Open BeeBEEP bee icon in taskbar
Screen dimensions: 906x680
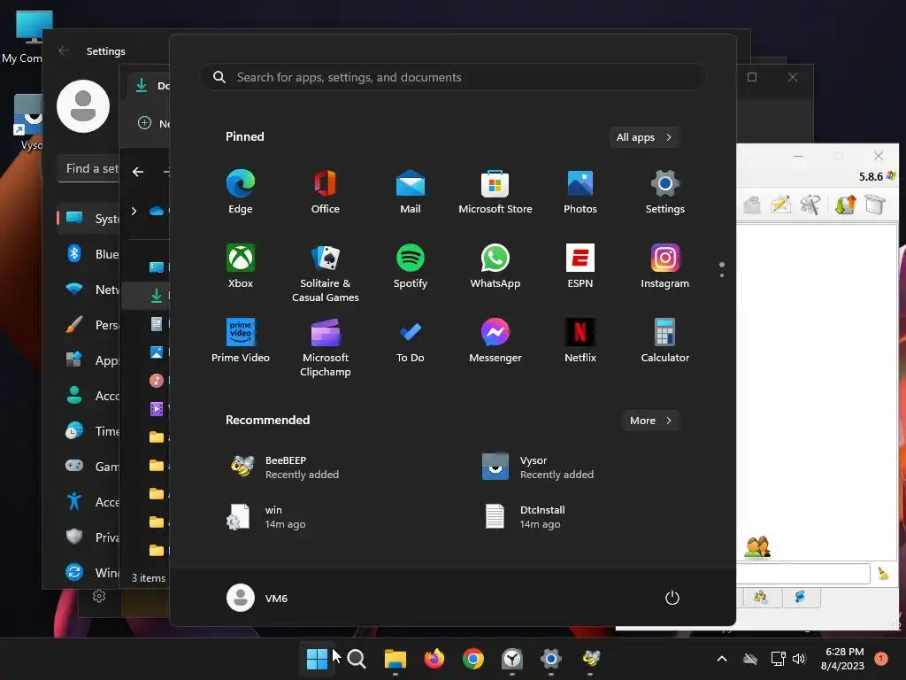(590, 659)
